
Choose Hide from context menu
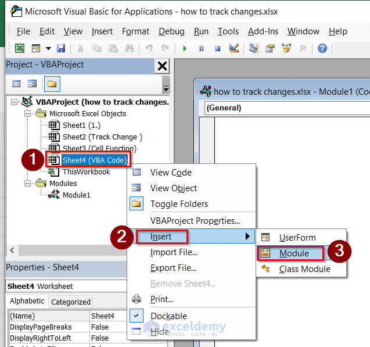(192, 331)
